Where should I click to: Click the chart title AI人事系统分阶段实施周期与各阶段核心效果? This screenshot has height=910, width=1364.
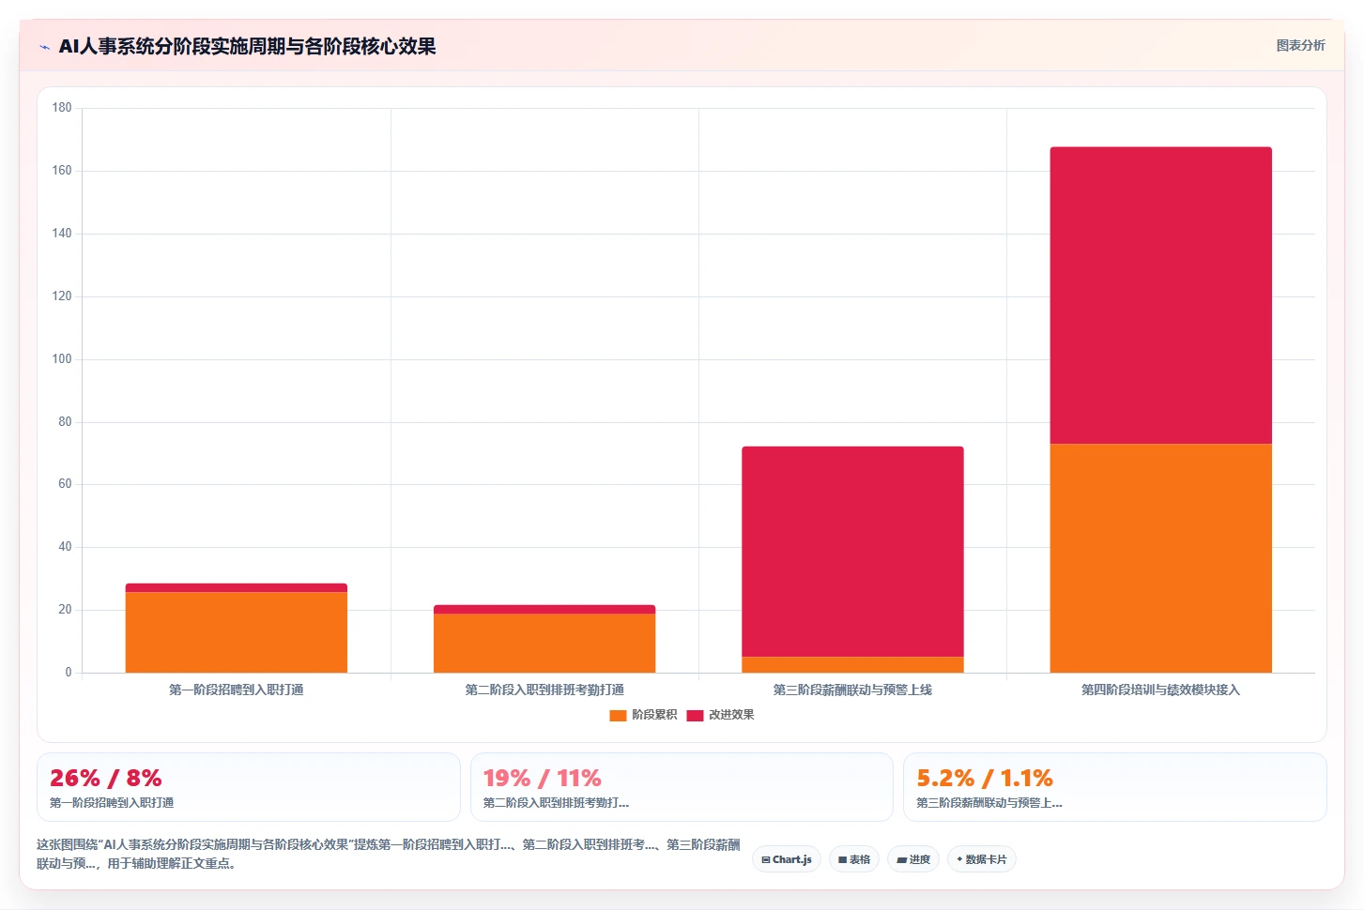[247, 46]
